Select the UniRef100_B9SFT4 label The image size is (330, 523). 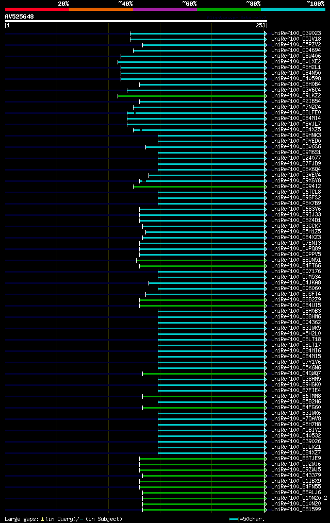(x=296, y=294)
